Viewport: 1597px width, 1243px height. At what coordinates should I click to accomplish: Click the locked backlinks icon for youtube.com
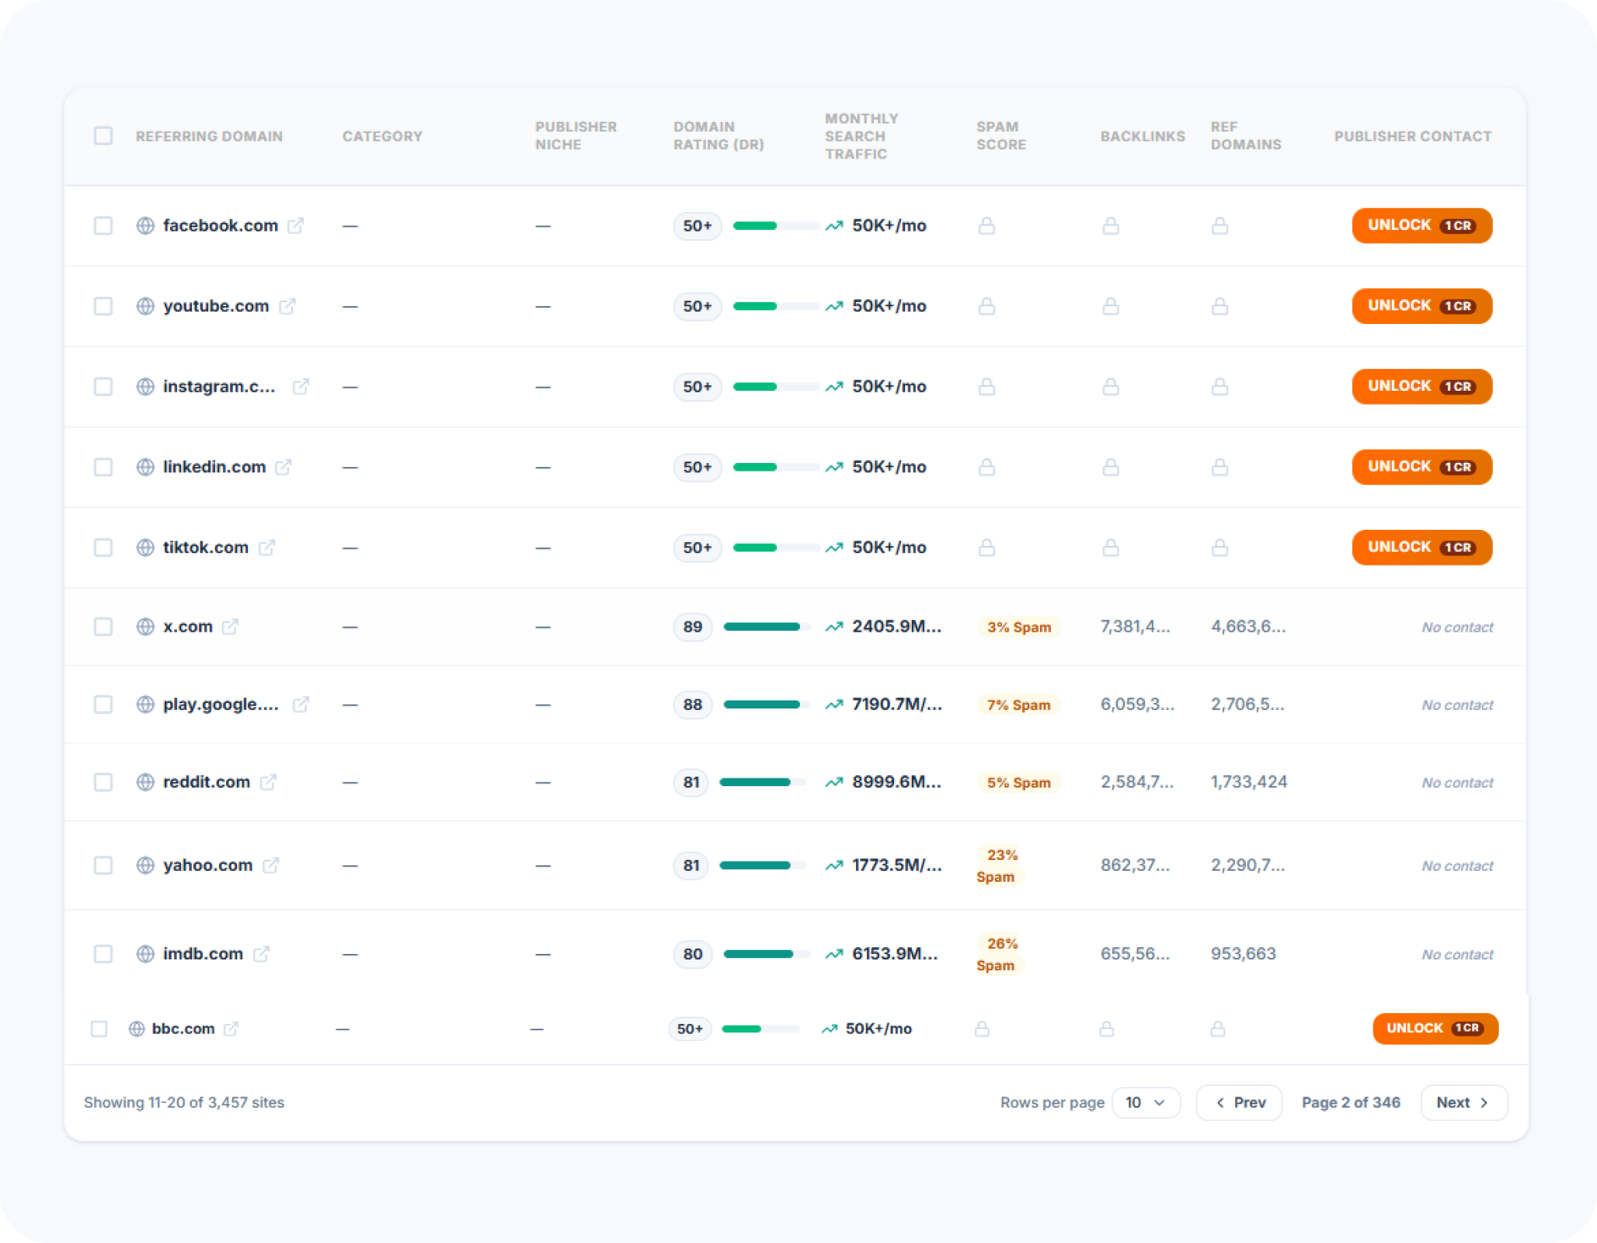1111,306
